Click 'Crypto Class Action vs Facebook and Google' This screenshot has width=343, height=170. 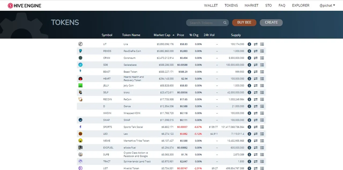136,154
